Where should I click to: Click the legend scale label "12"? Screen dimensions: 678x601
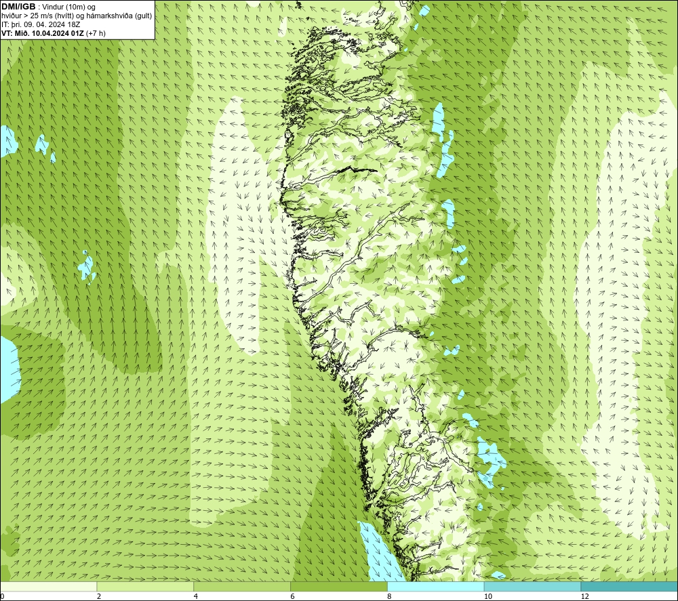(x=584, y=596)
